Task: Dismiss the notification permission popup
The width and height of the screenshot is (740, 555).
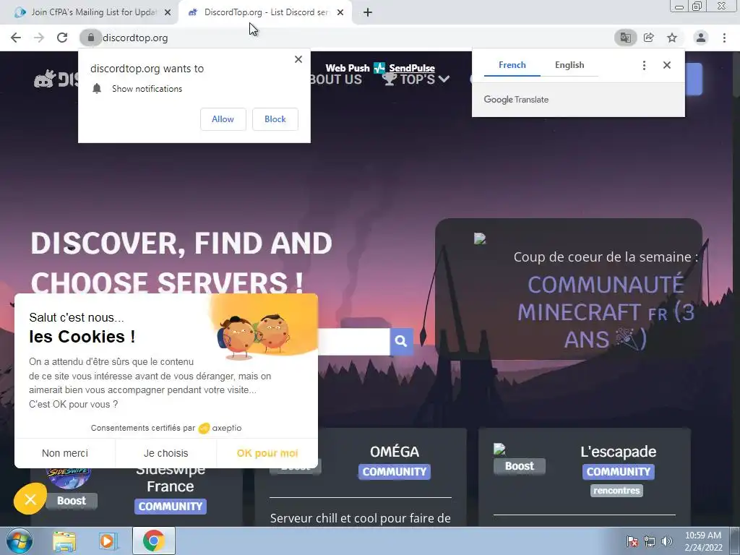Action: tap(298, 59)
